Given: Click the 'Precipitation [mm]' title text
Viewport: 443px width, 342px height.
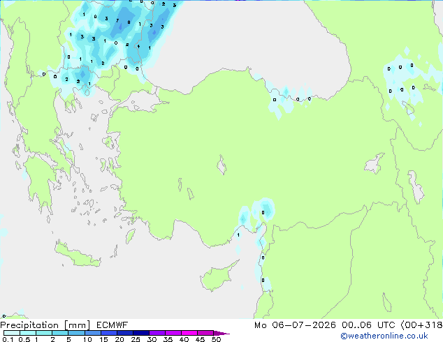Looking at the screenshot, I should tap(45, 325).
